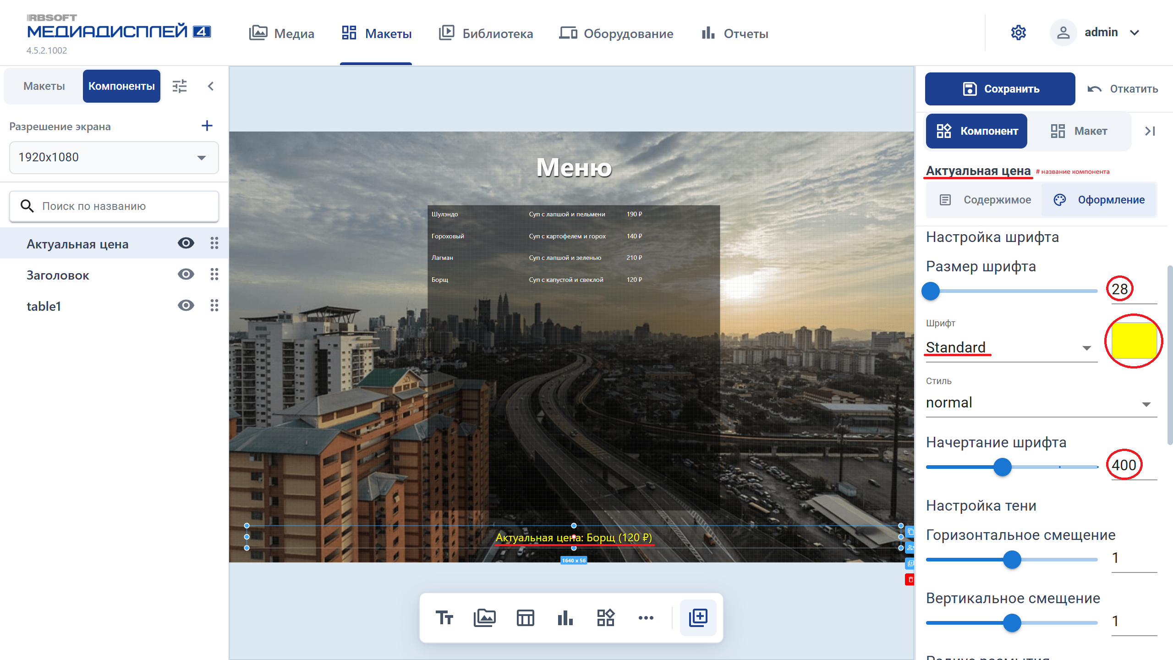The width and height of the screenshot is (1173, 660).
Task: Click Горизонтальное смещение slider handle
Action: coord(1012,560)
